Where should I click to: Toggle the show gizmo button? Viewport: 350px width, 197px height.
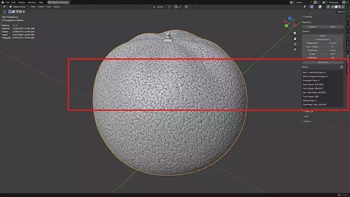(312, 7)
